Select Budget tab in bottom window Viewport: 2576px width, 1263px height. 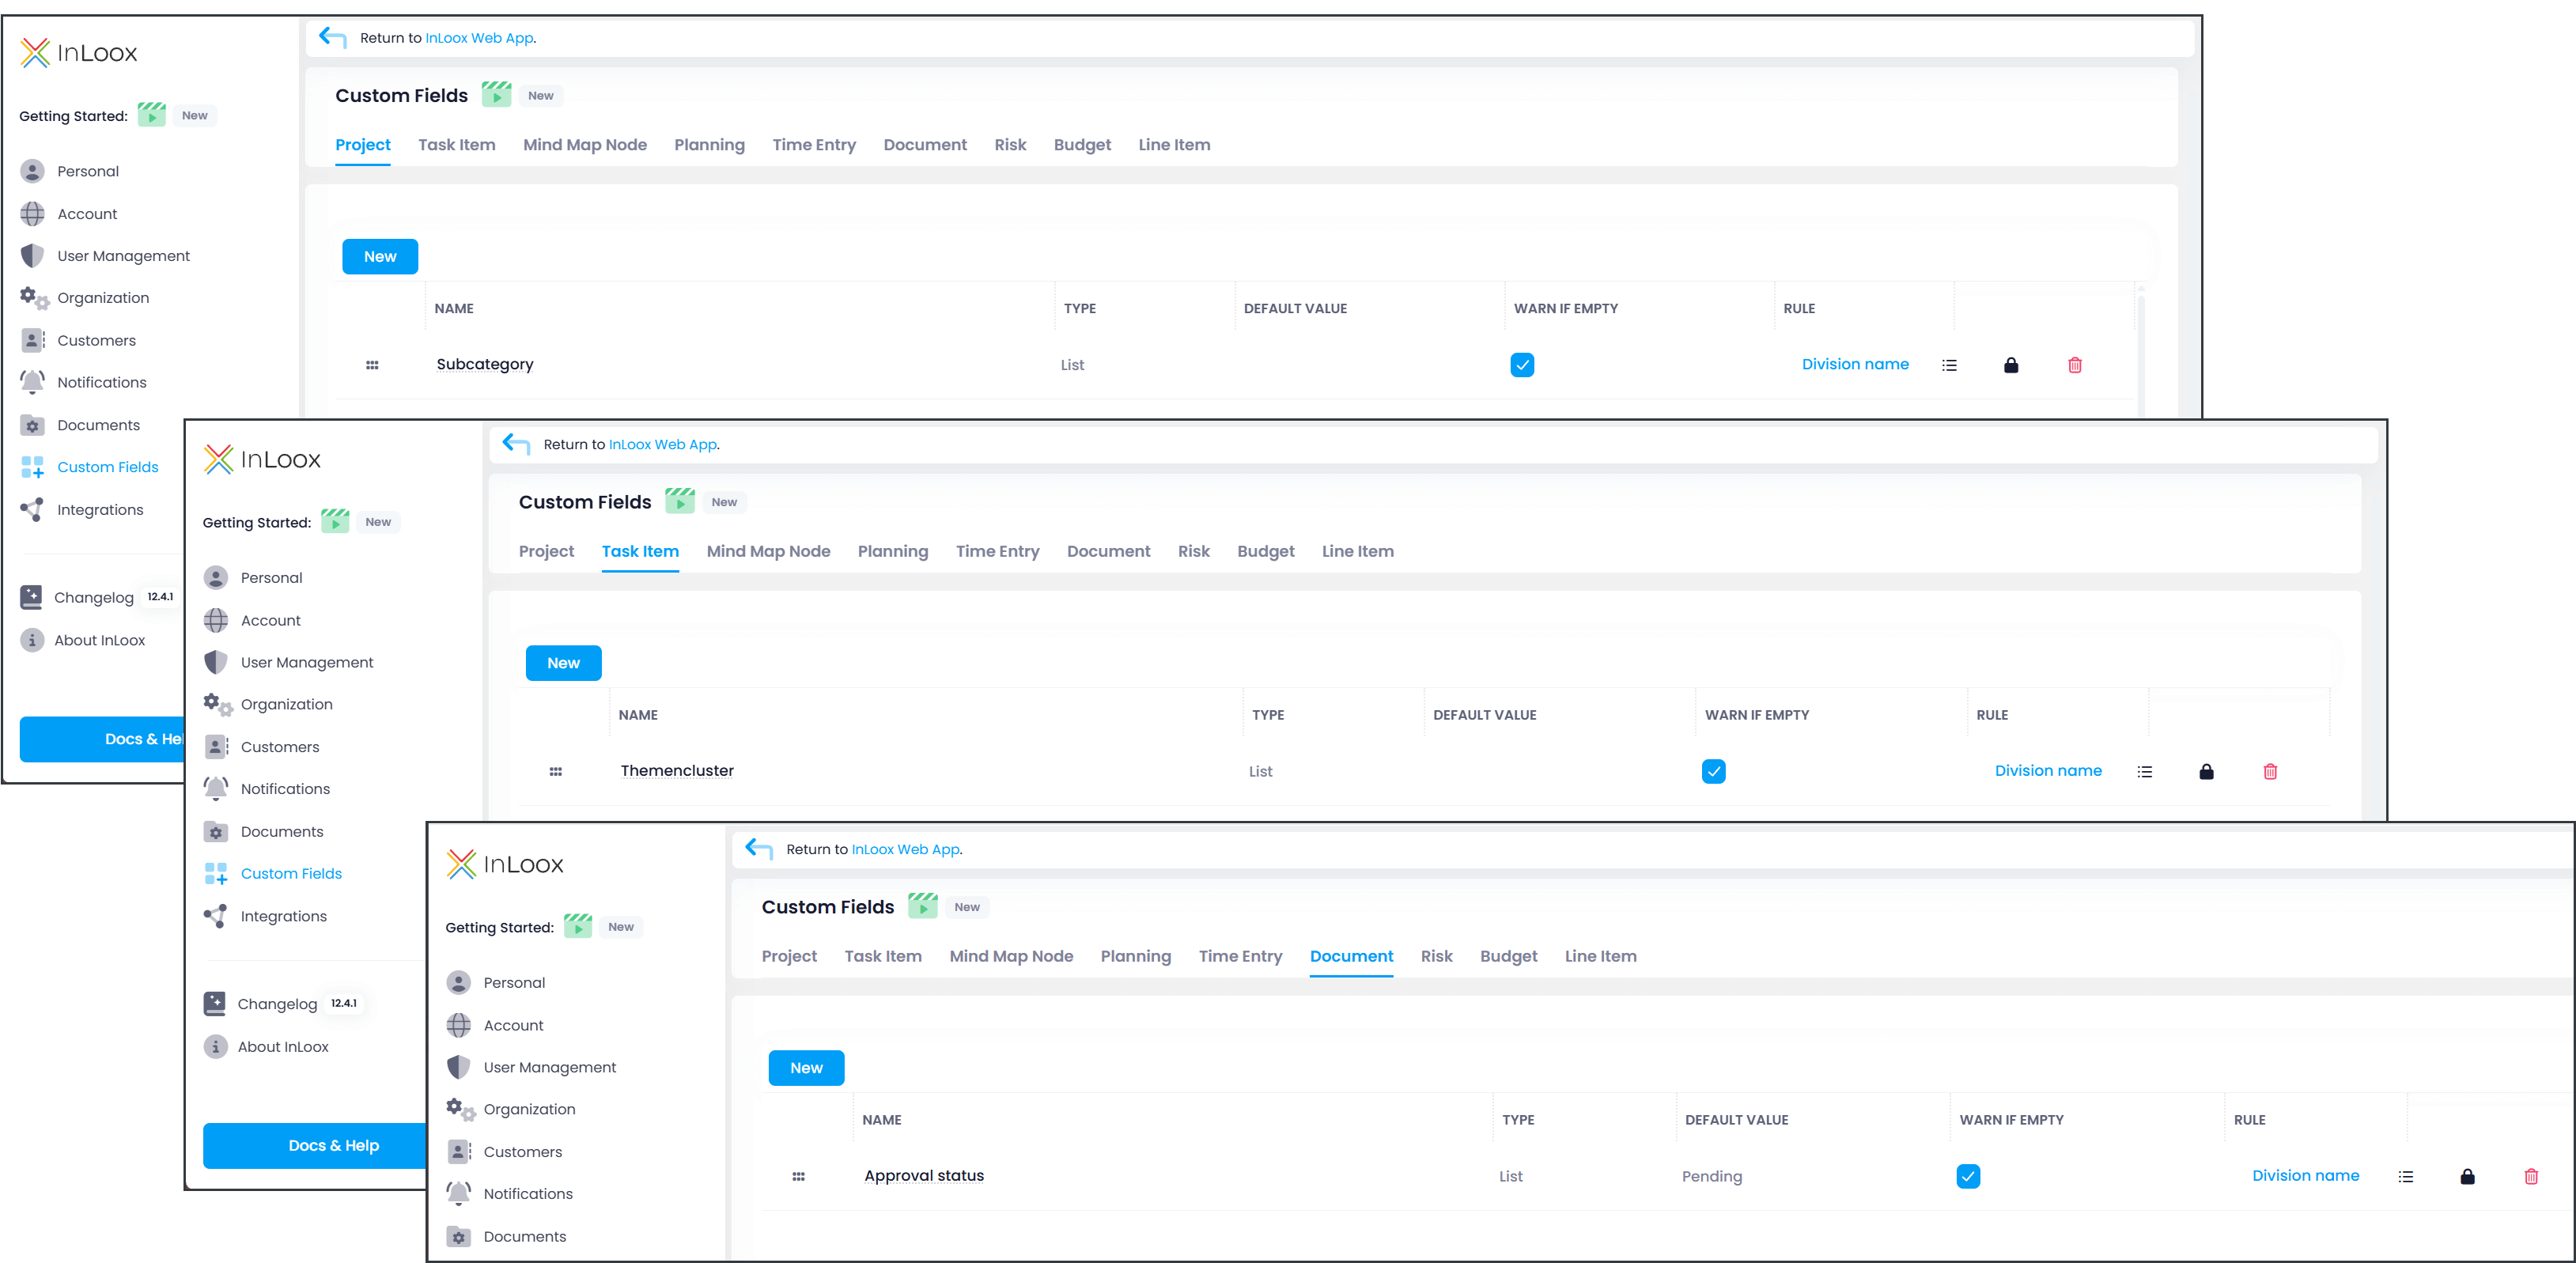[1508, 956]
